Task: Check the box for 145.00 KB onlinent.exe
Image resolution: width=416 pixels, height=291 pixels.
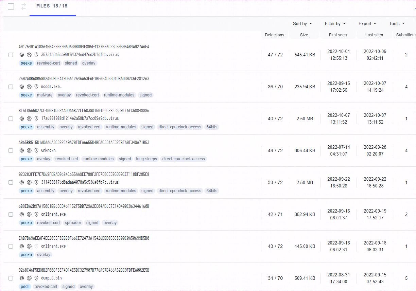Action: 11,246
